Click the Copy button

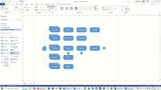(7, 8)
